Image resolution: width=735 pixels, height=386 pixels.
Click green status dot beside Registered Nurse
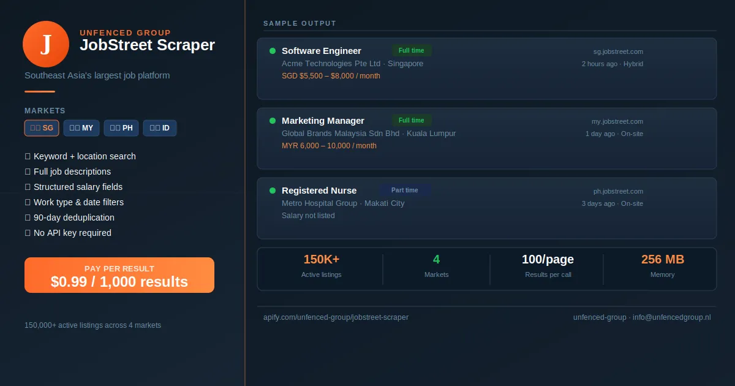pyautogui.click(x=273, y=191)
